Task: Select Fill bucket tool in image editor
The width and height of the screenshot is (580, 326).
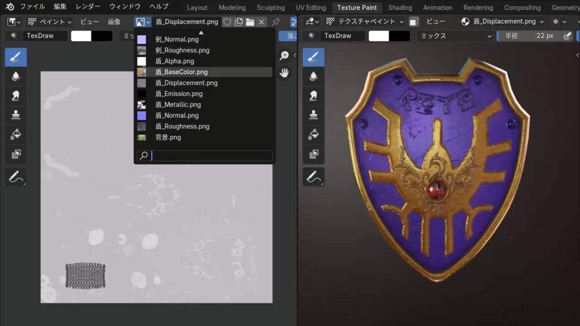Action: point(15,134)
